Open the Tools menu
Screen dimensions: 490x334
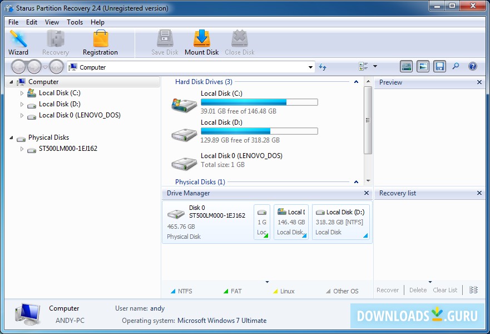coord(75,22)
